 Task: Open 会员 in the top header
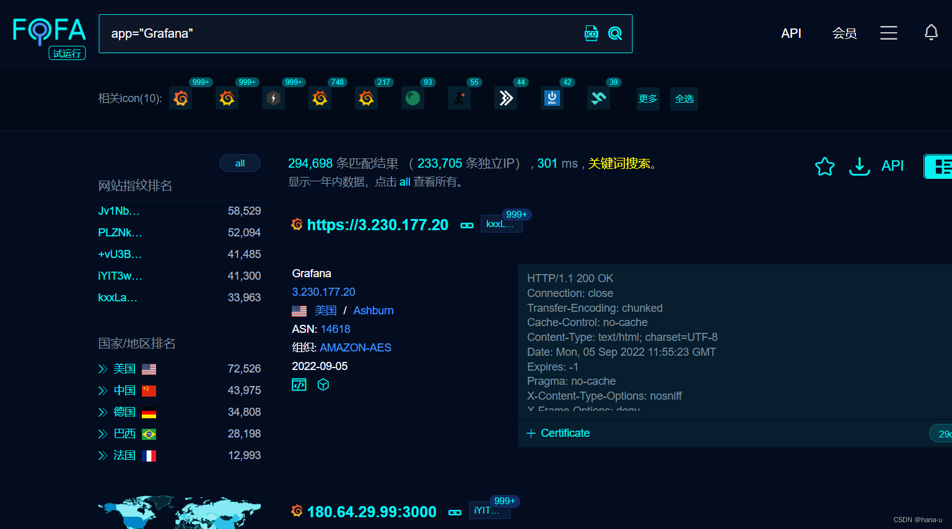tap(844, 33)
